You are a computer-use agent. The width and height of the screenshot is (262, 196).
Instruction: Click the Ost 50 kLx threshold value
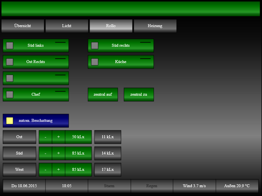[79, 137]
